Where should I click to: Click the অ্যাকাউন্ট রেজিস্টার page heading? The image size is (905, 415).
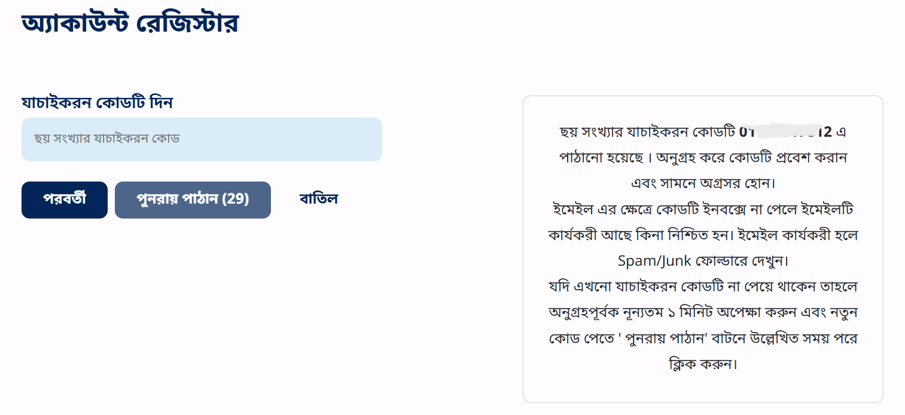click(x=130, y=23)
